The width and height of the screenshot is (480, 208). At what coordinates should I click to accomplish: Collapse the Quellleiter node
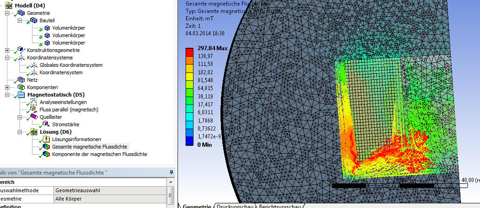20,117
